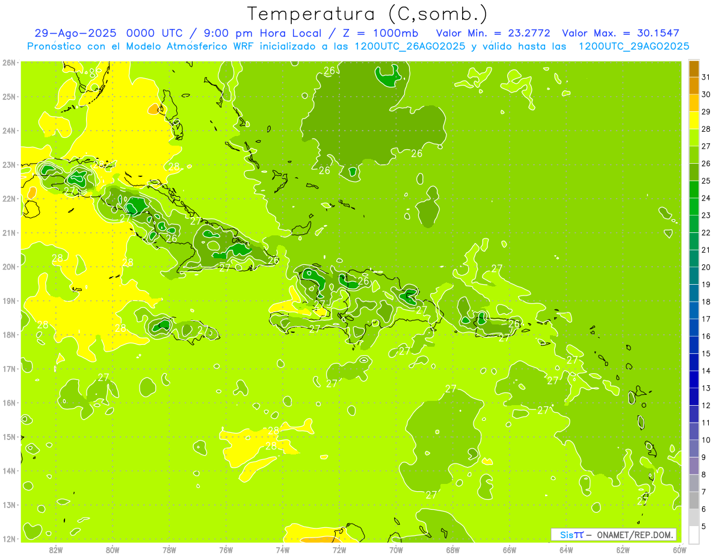Click the colorbar legend value 10
This screenshot has height=558, width=722.
706,440
